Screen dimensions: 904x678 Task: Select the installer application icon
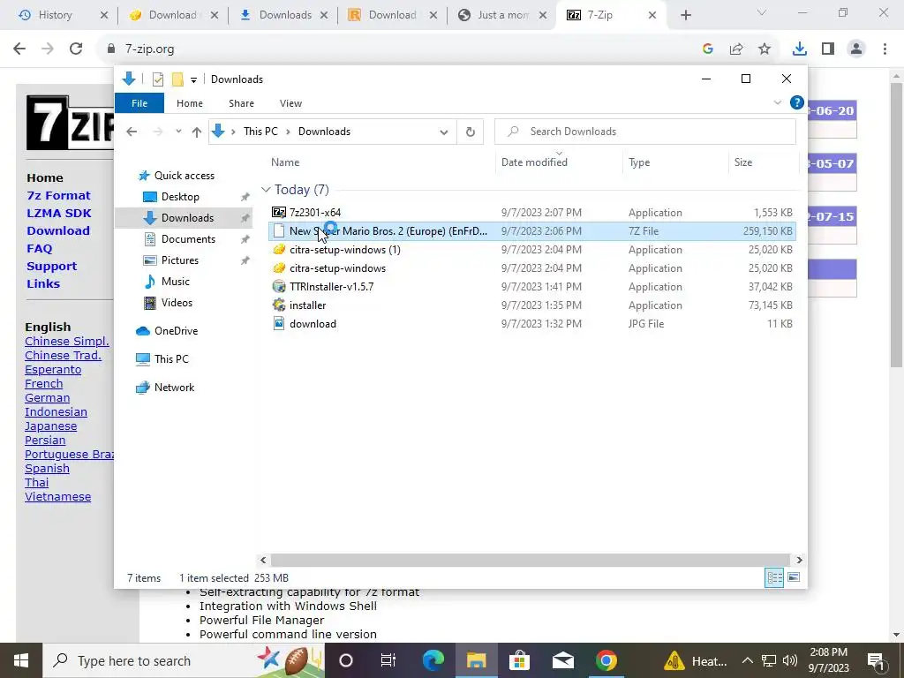click(279, 305)
